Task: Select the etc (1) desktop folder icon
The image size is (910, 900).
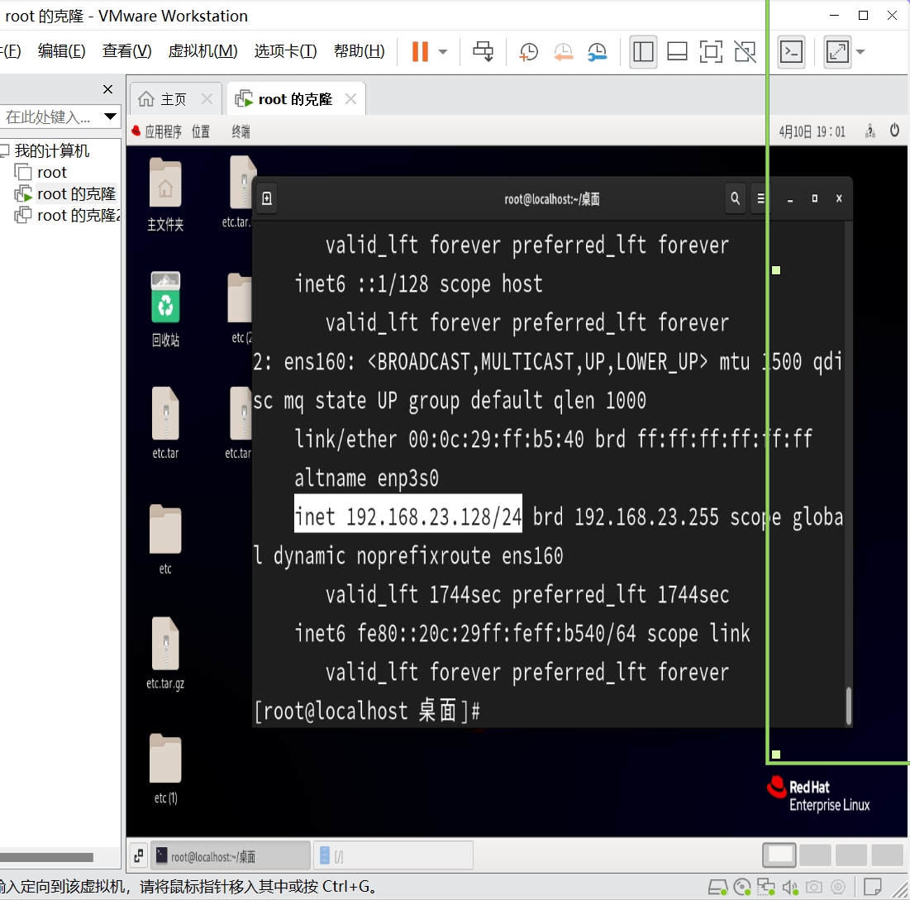Action: click(x=165, y=769)
